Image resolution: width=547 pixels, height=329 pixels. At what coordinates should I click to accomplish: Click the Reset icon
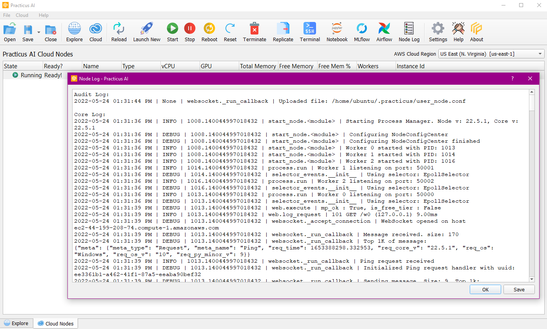230,32
